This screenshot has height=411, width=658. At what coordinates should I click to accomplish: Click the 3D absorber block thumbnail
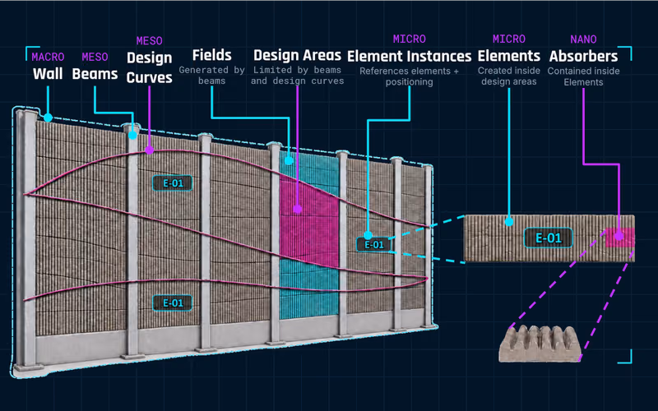click(x=540, y=344)
